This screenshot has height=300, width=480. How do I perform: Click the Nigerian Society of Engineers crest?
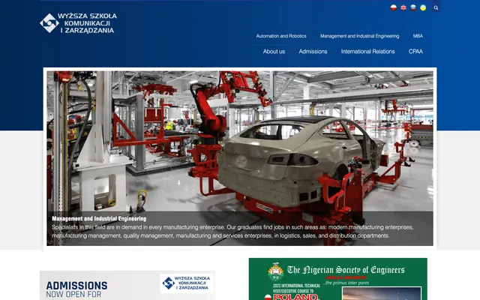pyautogui.click(x=275, y=271)
